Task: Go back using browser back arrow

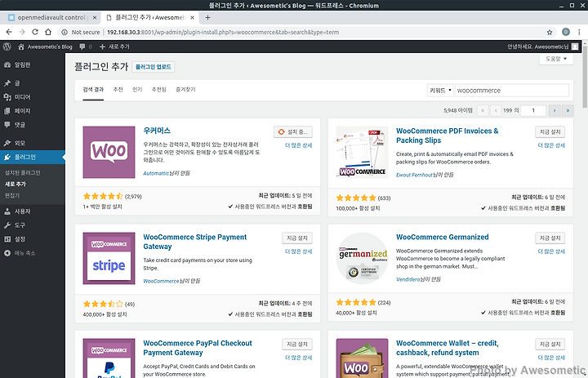Action: [x=9, y=33]
